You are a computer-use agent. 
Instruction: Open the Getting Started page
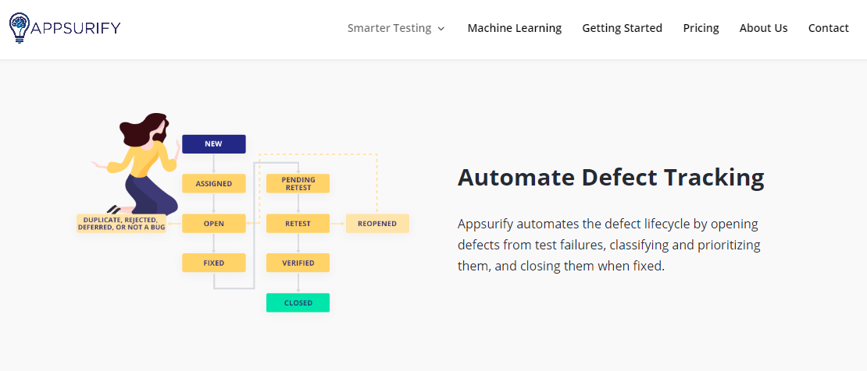tap(622, 28)
